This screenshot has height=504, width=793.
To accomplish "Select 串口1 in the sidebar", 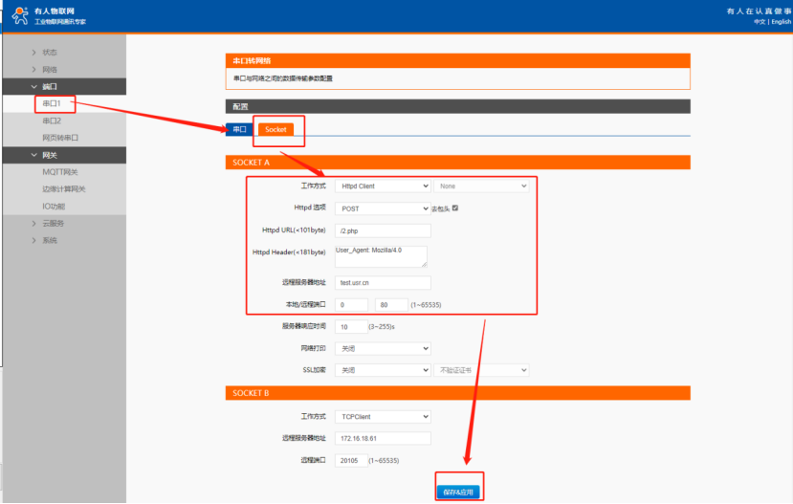I will coord(52,103).
